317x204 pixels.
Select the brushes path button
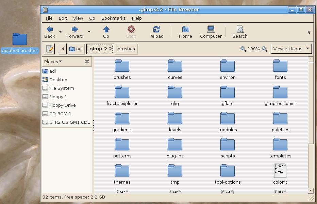pos(126,49)
